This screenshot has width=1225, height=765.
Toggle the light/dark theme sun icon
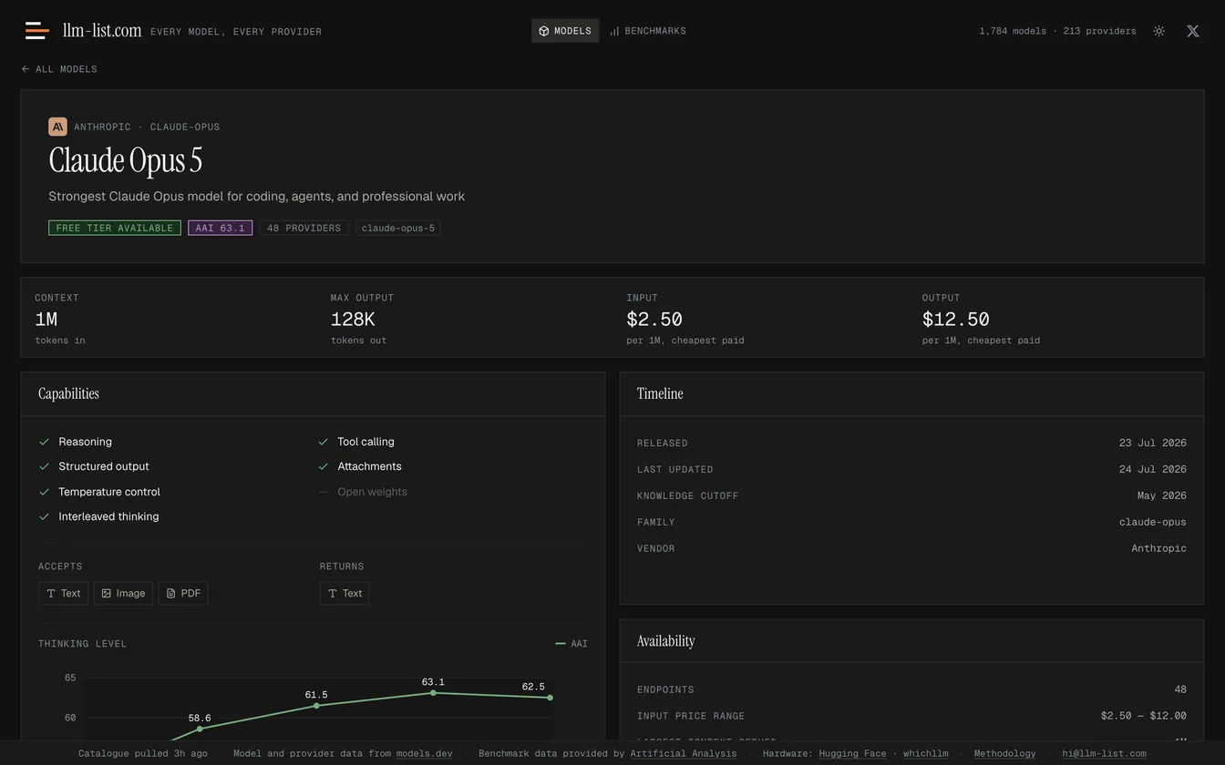tap(1158, 31)
